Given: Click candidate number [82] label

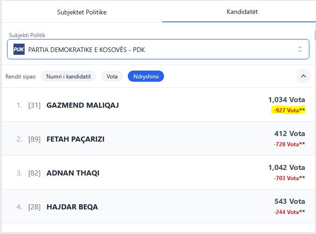Looking at the screenshot, I should pyautogui.click(x=34, y=173).
